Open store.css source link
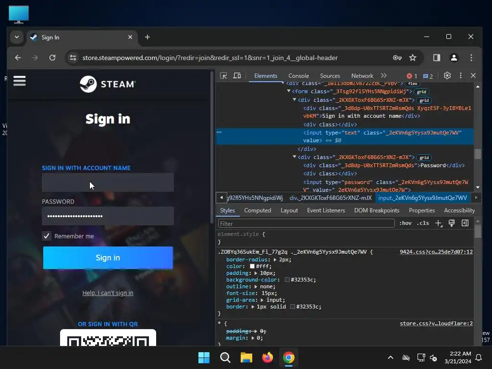Image resolution: width=492 pixels, height=369 pixels. click(x=436, y=323)
